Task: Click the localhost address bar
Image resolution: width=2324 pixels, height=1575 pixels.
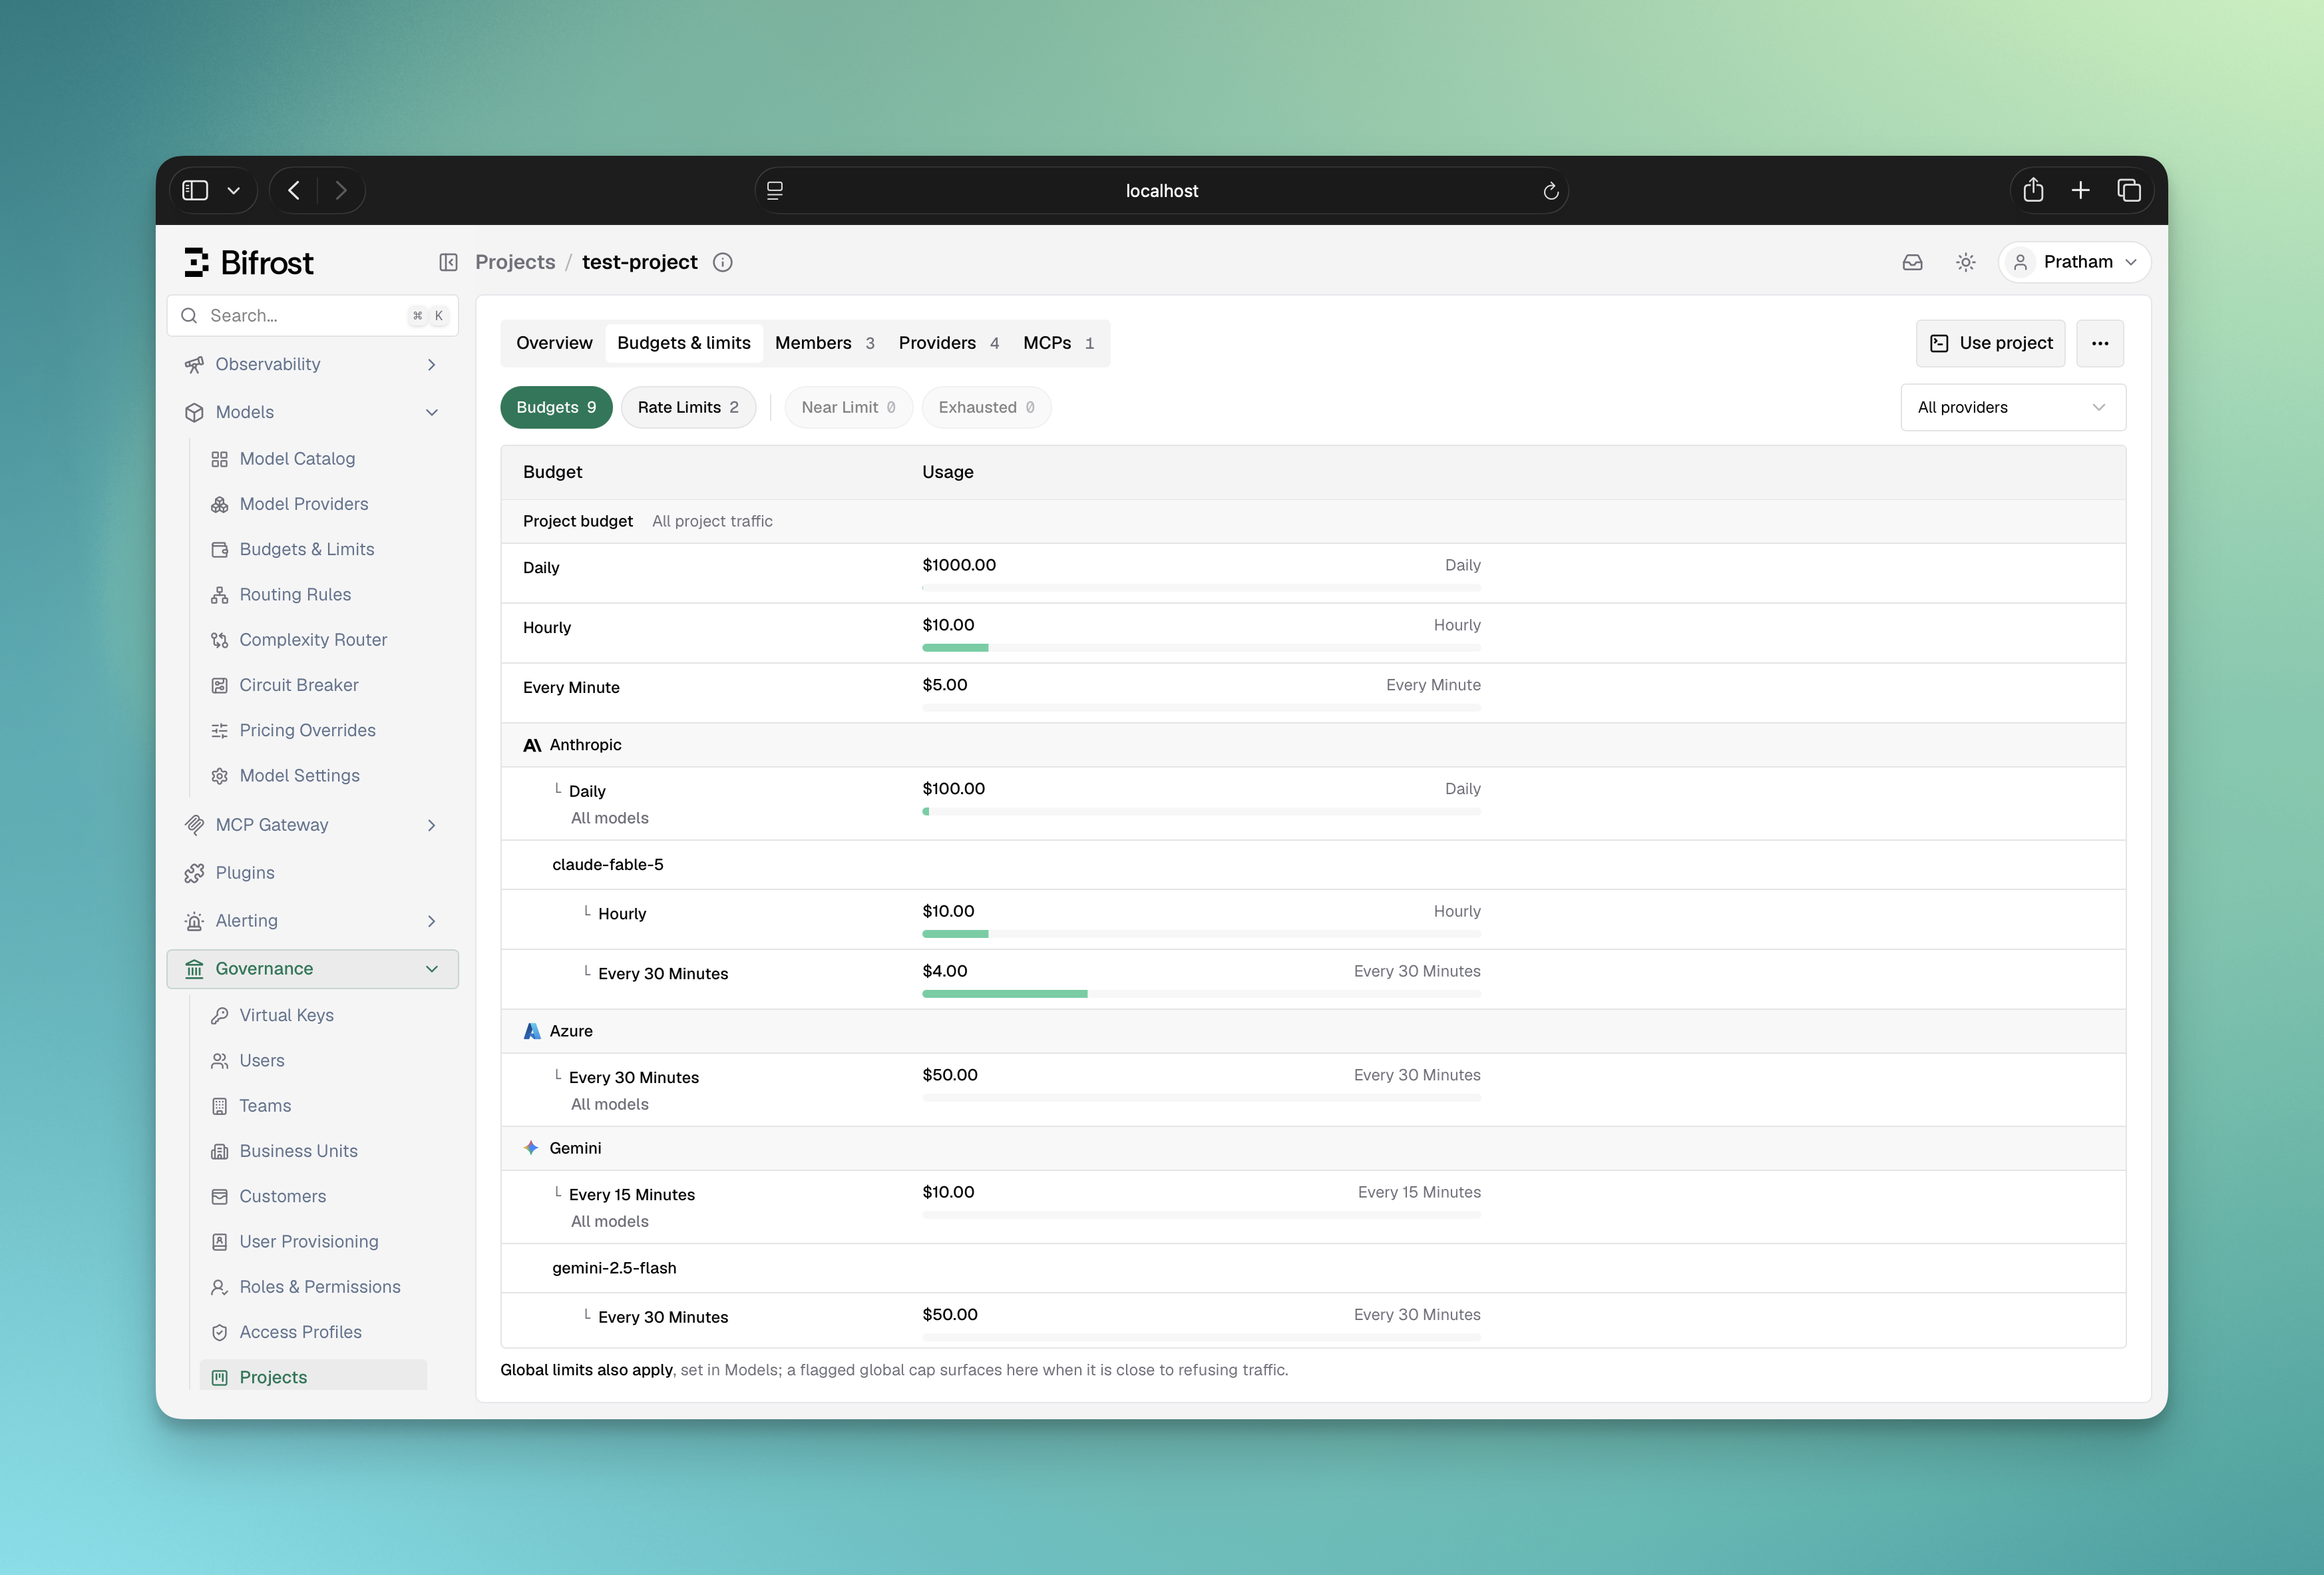Action: 1161,190
